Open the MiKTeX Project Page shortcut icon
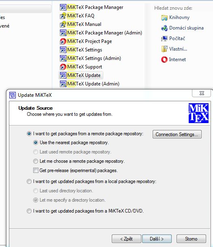 tap(63, 41)
